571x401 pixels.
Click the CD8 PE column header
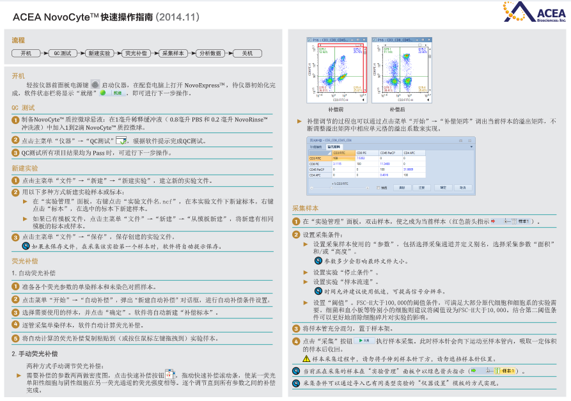[x=367, y=153]
